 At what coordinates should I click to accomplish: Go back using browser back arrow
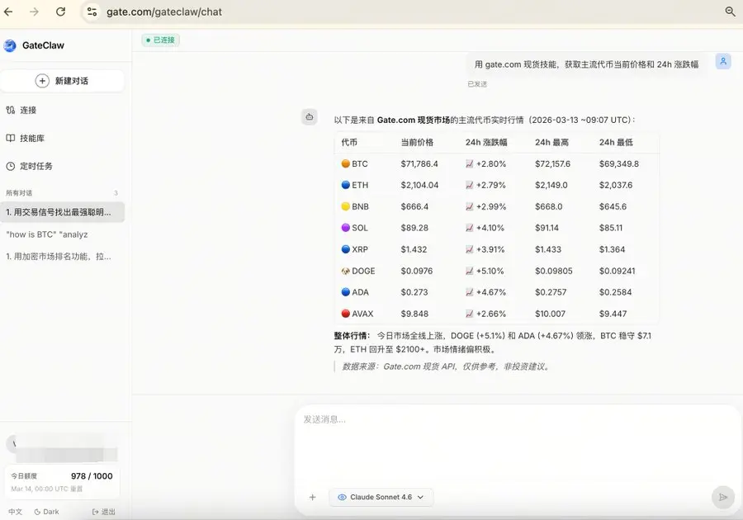(x=8, y=12)
